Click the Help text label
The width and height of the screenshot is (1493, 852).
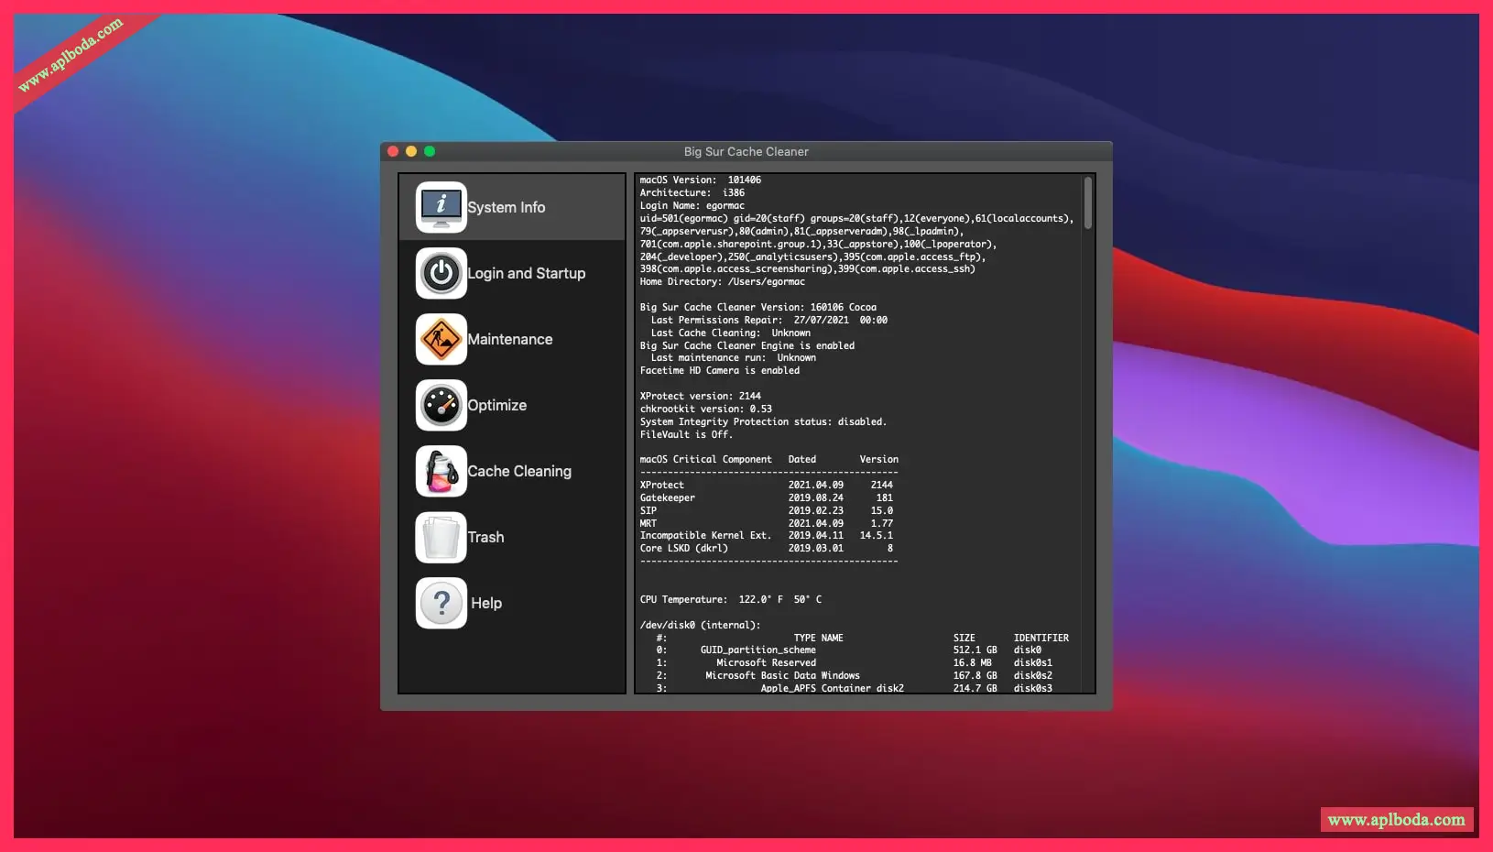(x=485, y=604)
